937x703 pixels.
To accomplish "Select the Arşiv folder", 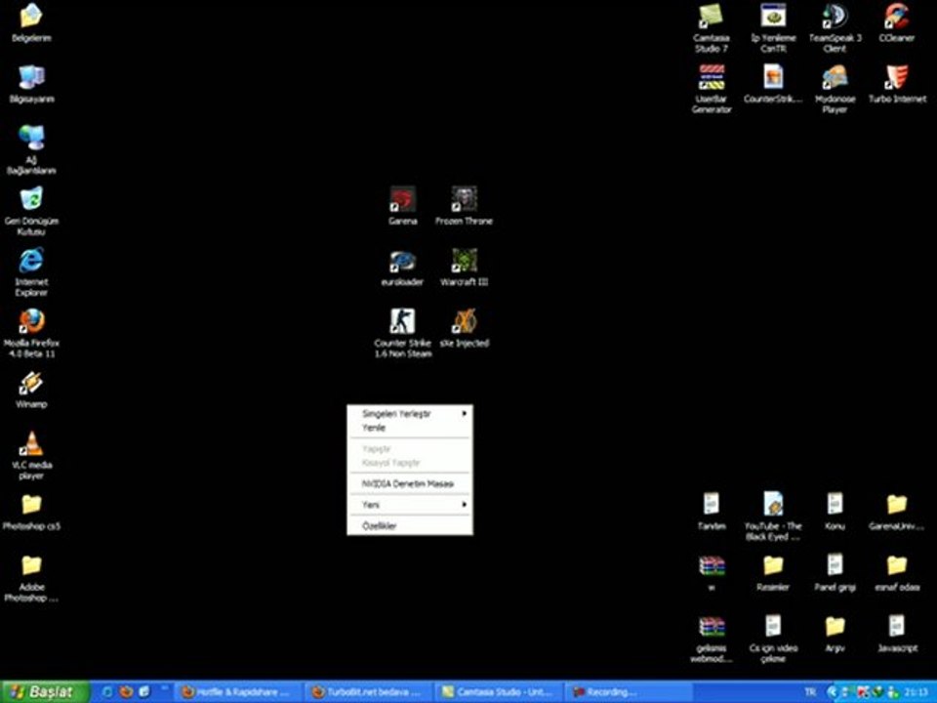I will tap(835, 633).
